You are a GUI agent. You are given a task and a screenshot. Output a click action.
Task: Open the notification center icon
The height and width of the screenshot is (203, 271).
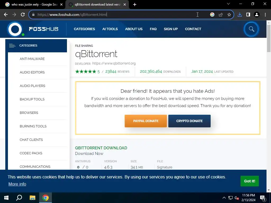tap(263, 198)
